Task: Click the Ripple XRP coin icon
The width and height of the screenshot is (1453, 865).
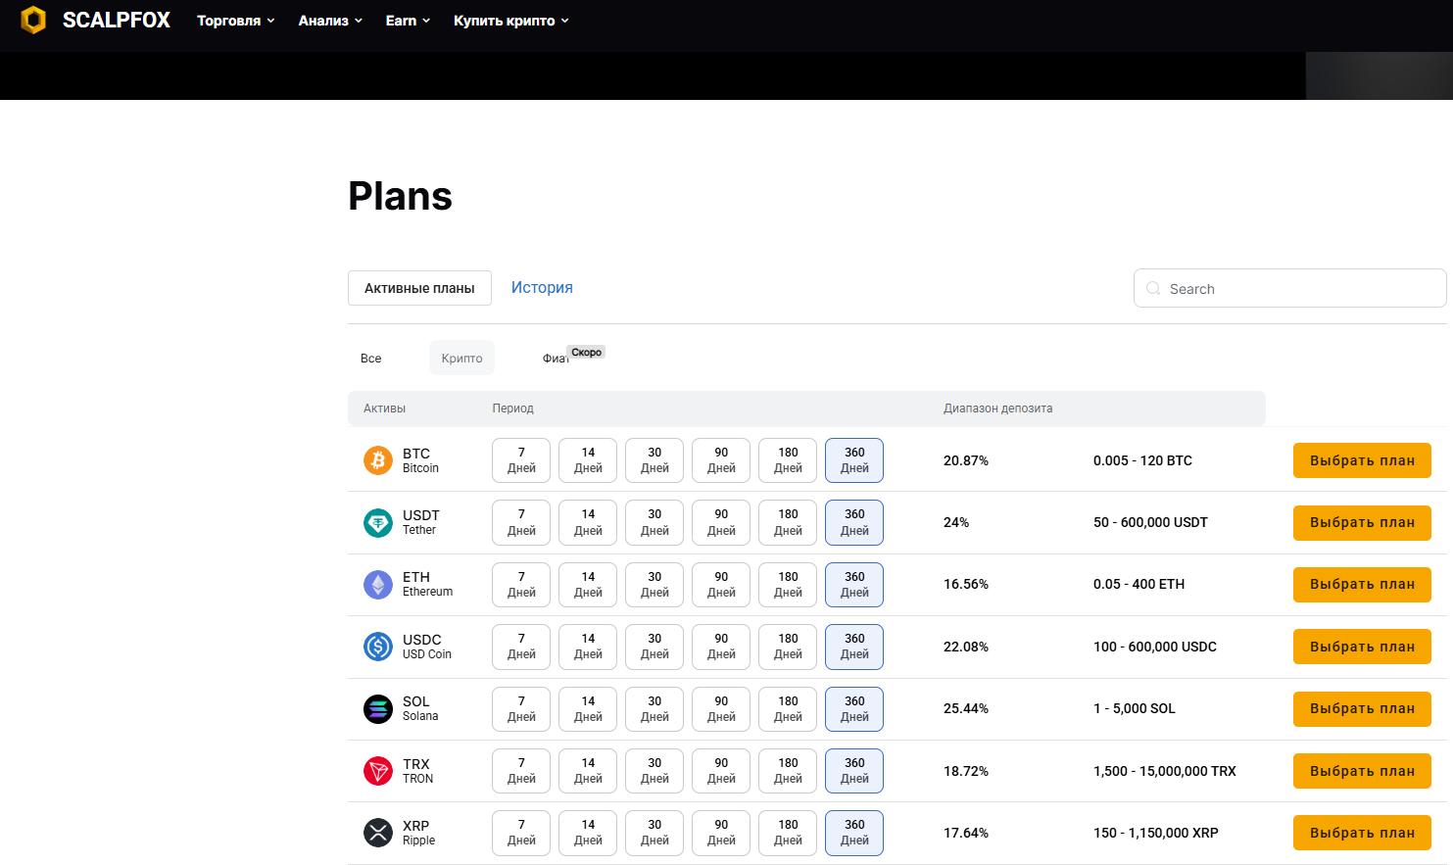Action: [x=378, y=833]
